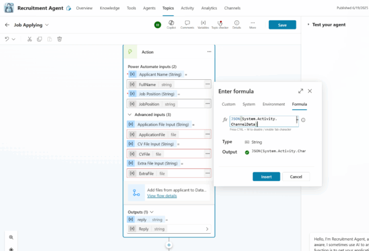
Task: Click the ApplicationFile file input field
Action: pyautogui.click(x=169, y=134)
